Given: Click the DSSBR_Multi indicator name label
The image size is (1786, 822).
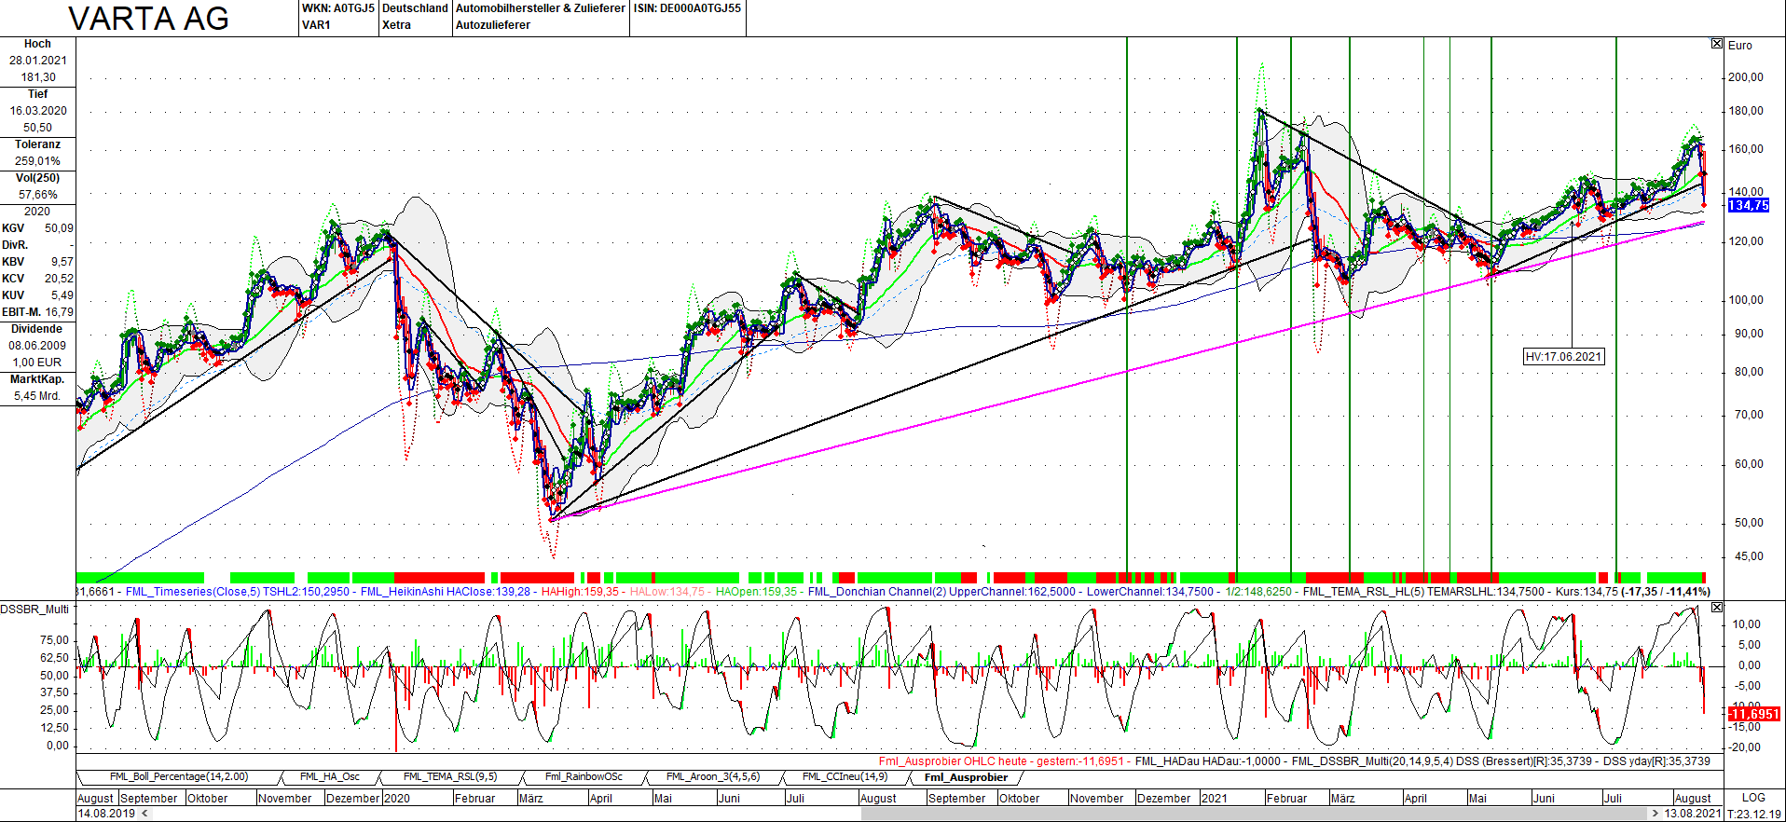Looking at the screenshot, I should (x=34, y=610).
